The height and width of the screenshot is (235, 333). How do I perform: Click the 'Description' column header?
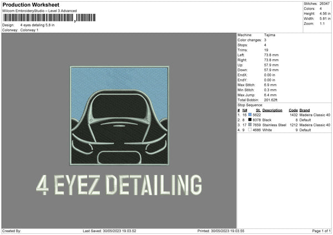[273, 110]
